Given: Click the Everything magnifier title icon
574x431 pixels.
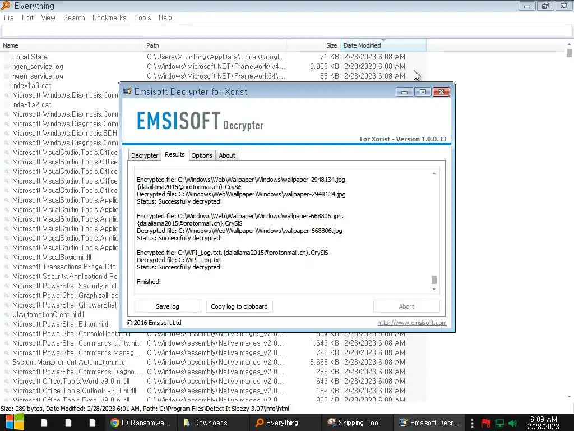Looking at the screenshot, I should 6,6.
